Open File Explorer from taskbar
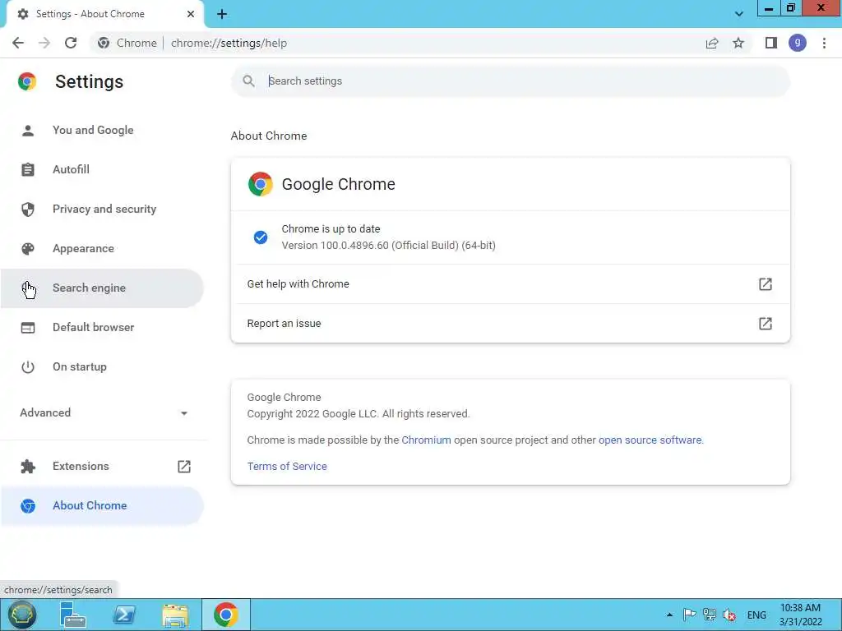 [x=175, y=615]
